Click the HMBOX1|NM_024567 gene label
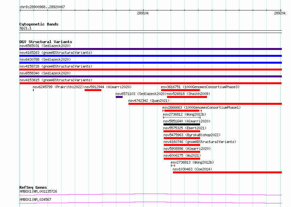 35,199
